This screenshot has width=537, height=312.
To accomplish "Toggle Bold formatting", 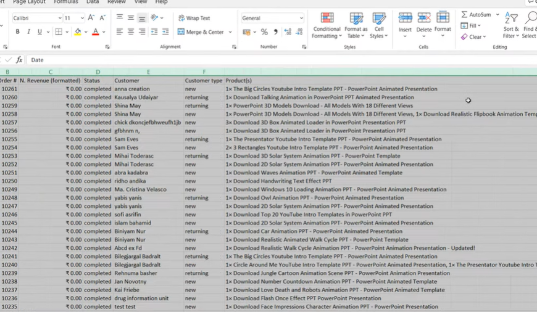I will click(x=17, y=32).
